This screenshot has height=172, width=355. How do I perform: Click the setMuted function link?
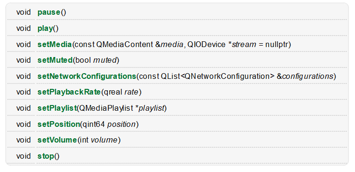[x=55, y=60]
